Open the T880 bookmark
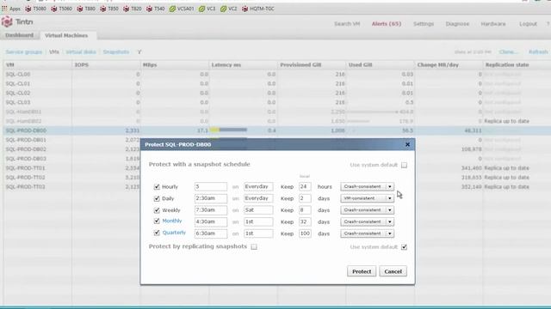551x309 pixels. (86, 9)
